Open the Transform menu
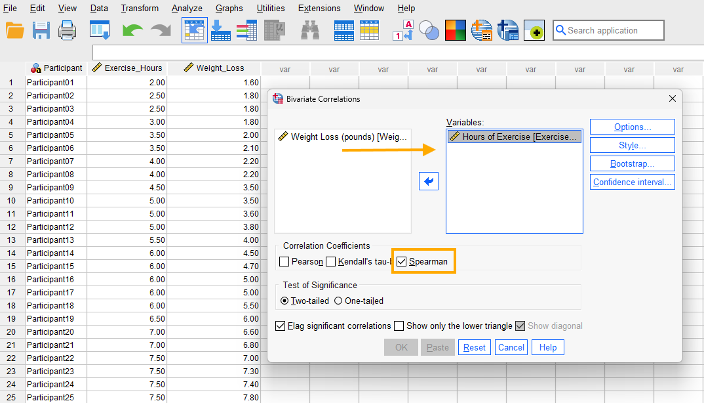This screenshot has width=704, height=403. 139,9
